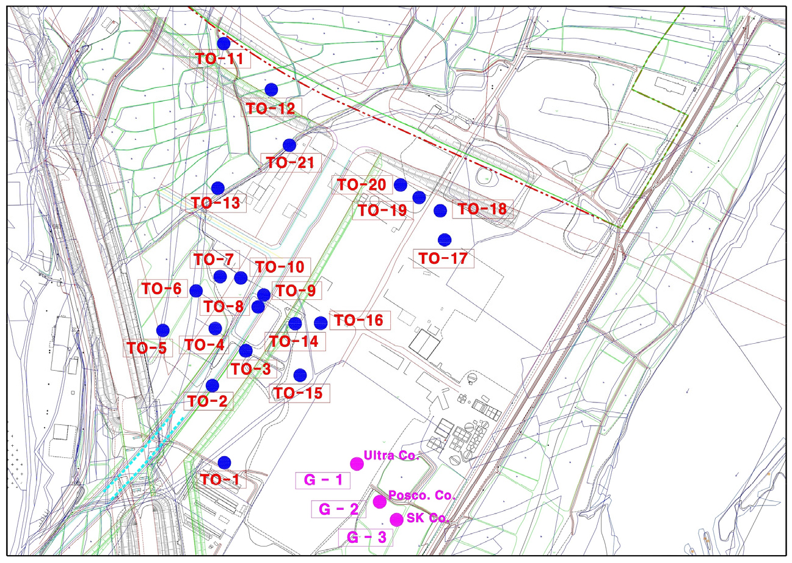Click the G - 2 label box

coord(339,509)
